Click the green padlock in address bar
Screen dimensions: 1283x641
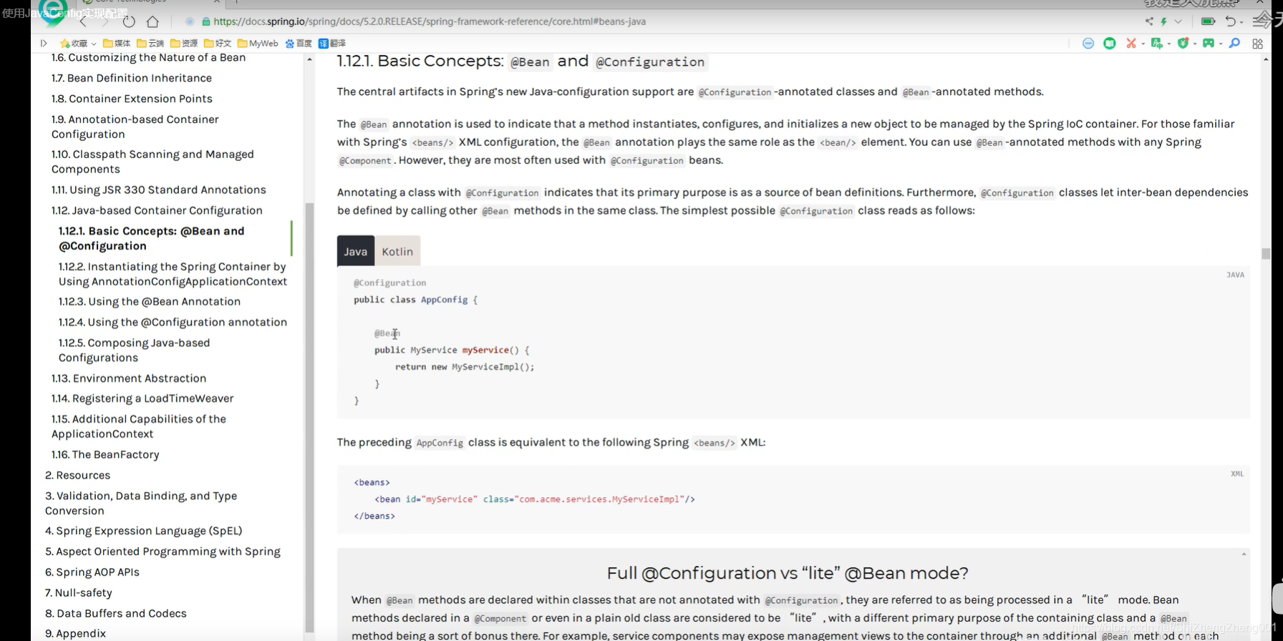(206, 22)
